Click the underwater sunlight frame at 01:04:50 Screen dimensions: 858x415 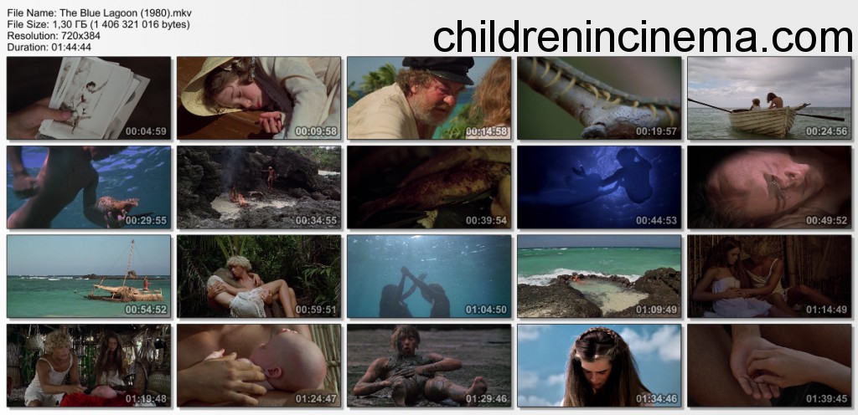pyautogui.click(x=429, y=276)
